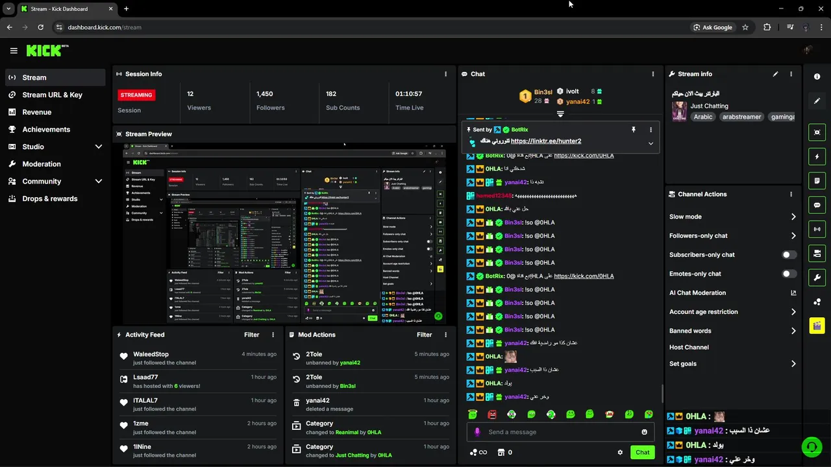The height and width of the screenshot is (467, 831).
Task: Click the channel points icon below chat
Action: (474, 453)
